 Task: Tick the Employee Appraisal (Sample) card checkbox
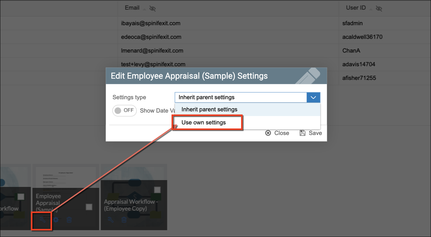[89, 207]
